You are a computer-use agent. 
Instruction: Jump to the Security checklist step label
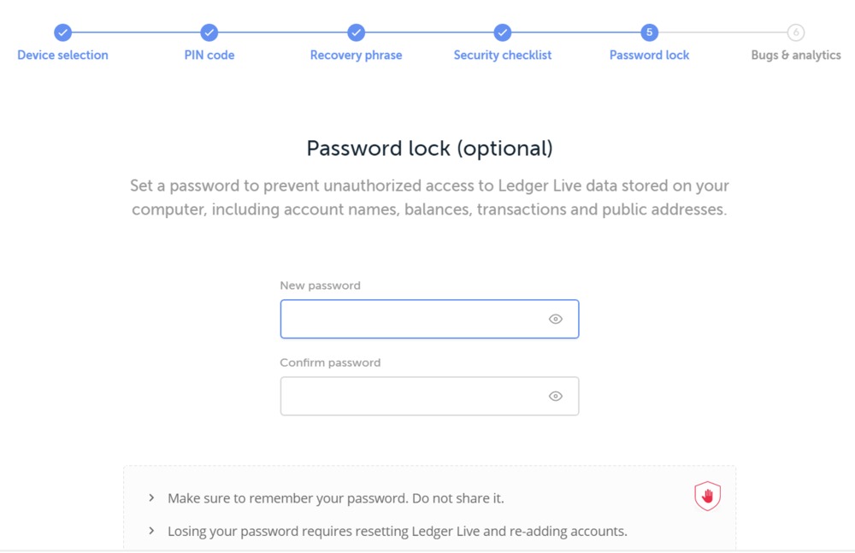coord(502,55)
